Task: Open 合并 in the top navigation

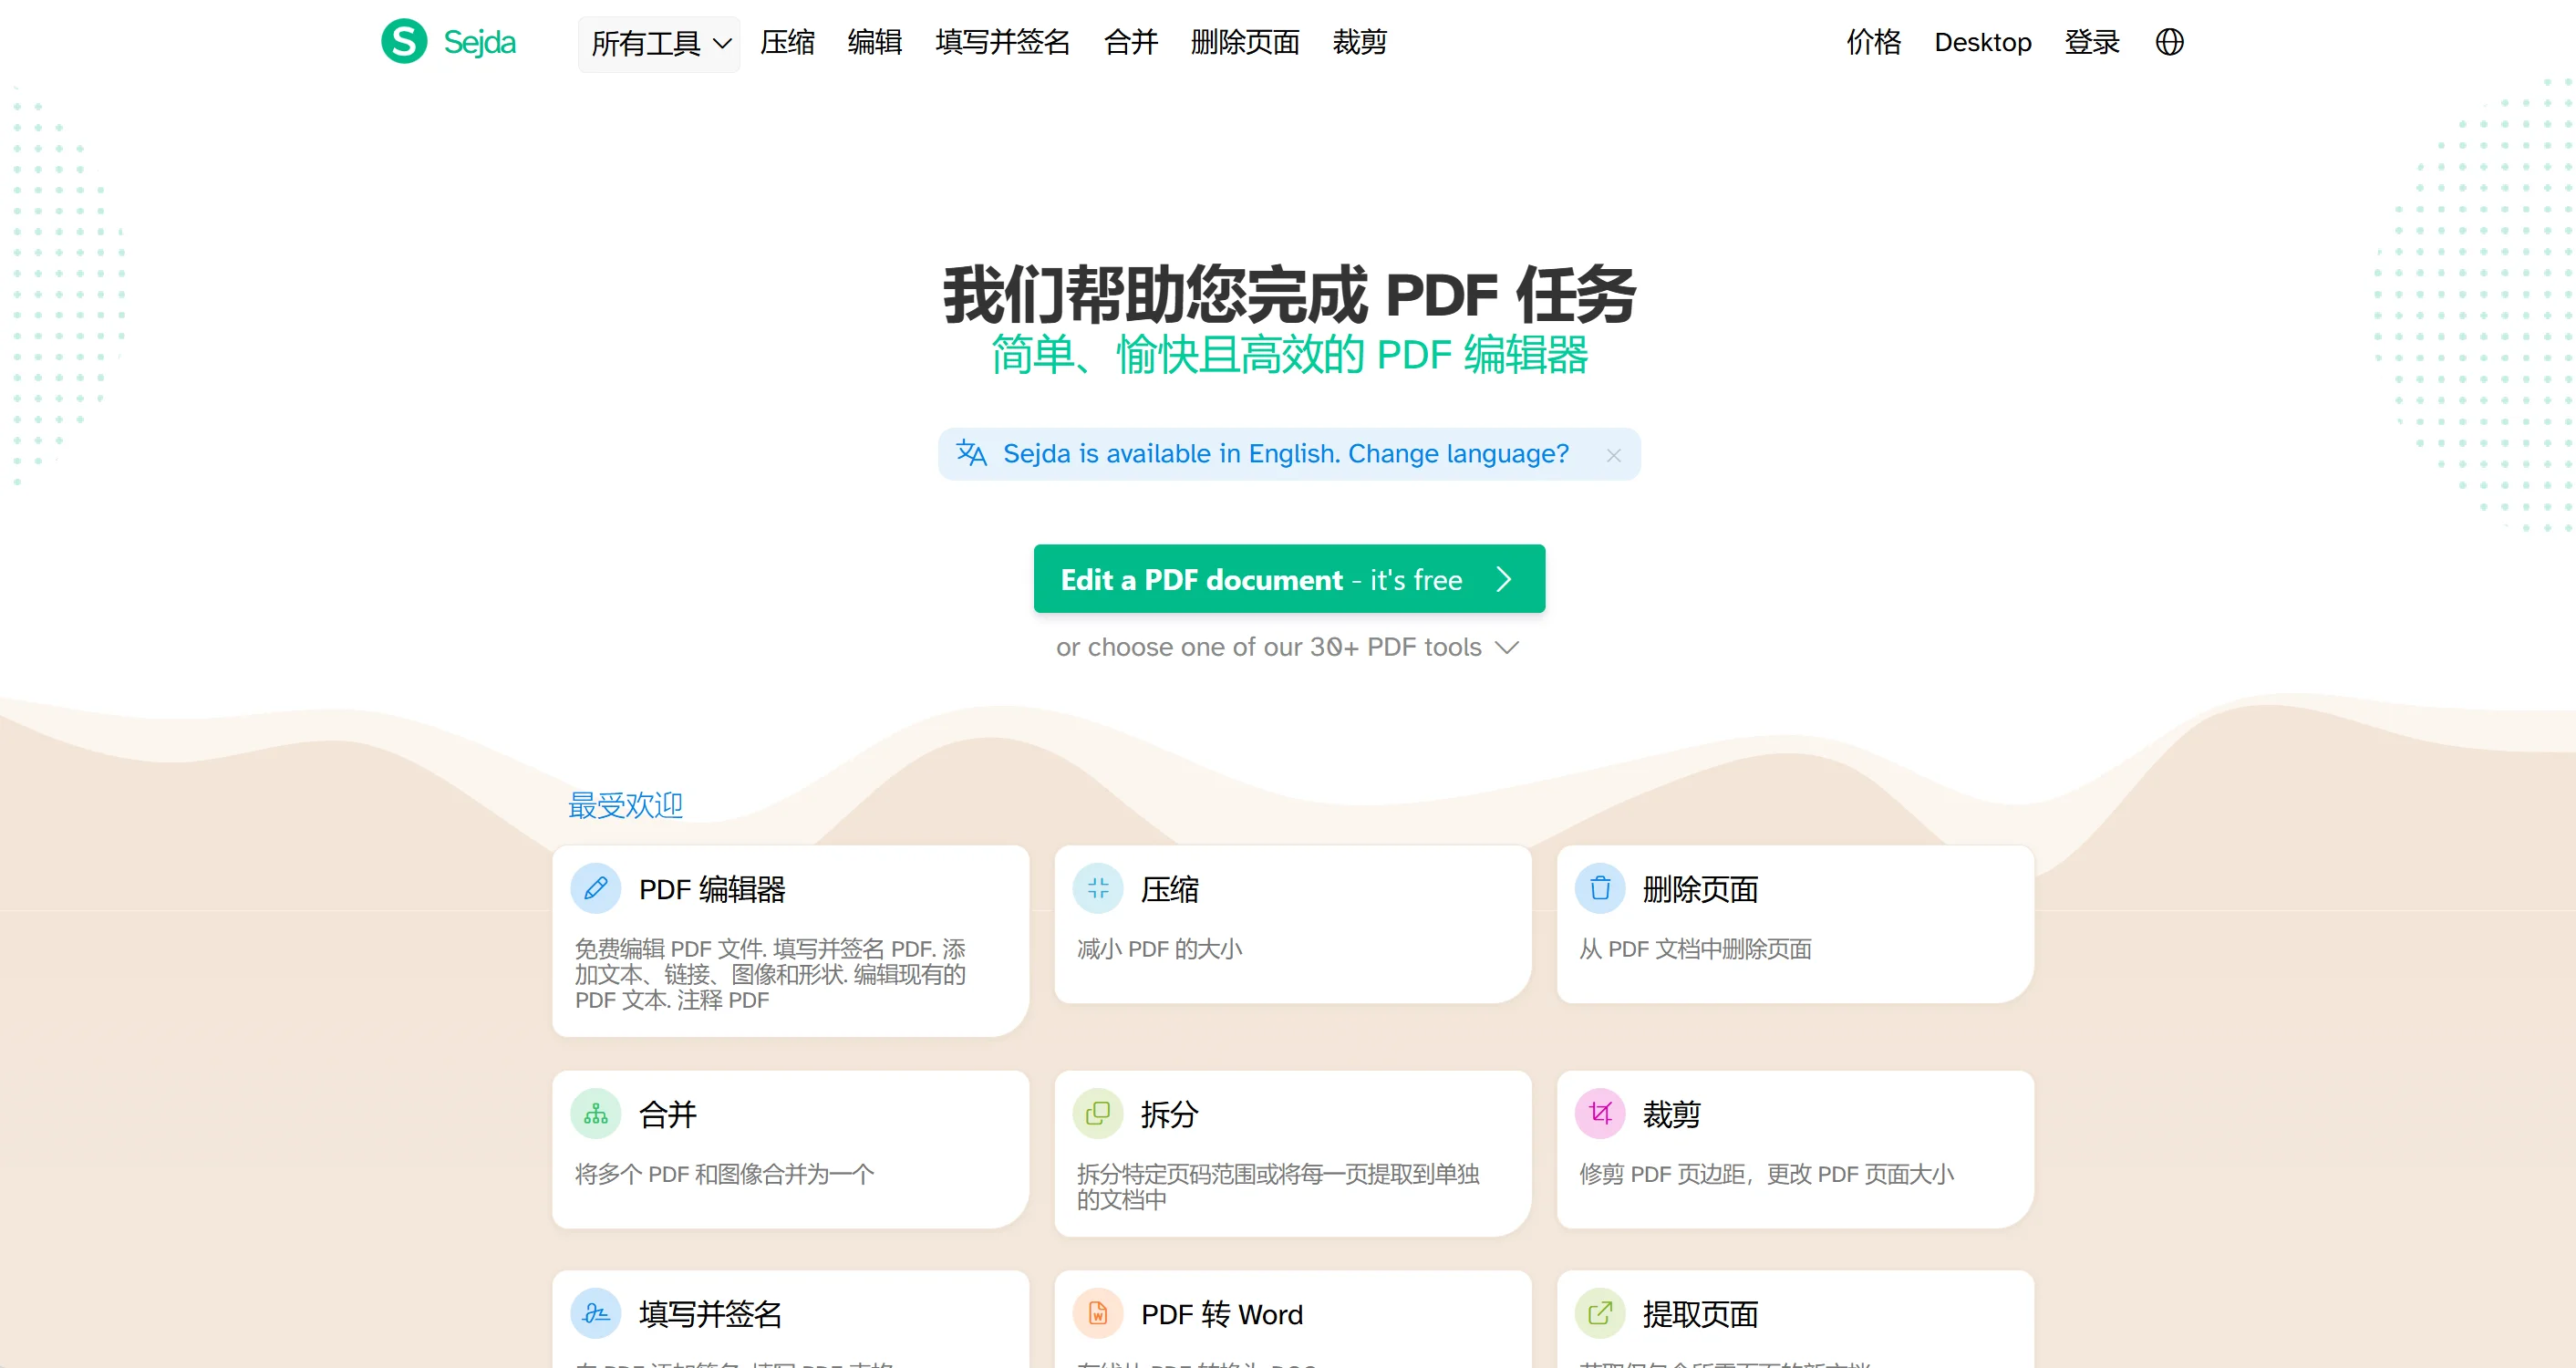Action: click(x=1131, y=42)
